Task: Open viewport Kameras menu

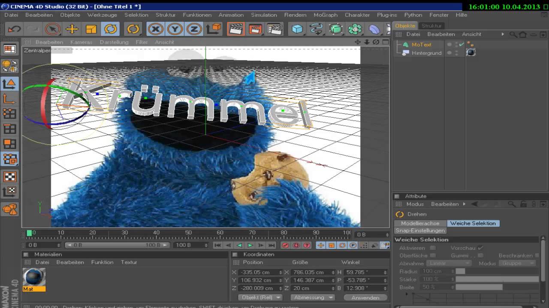Action: (x=81, y=42)
